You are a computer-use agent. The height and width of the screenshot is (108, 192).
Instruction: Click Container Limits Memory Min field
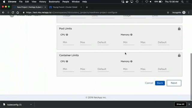click(129, 69)
